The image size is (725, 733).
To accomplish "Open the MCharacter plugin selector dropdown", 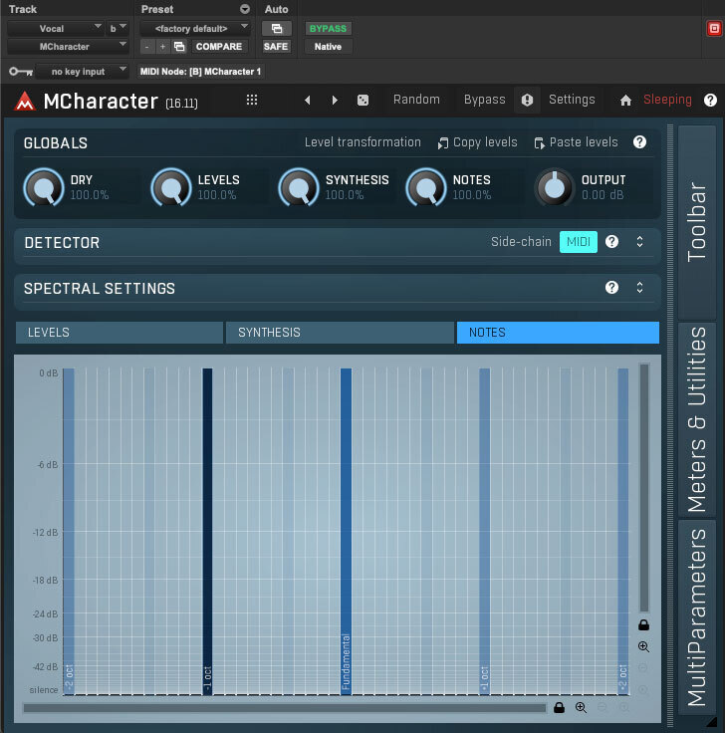I will [68, 46].
